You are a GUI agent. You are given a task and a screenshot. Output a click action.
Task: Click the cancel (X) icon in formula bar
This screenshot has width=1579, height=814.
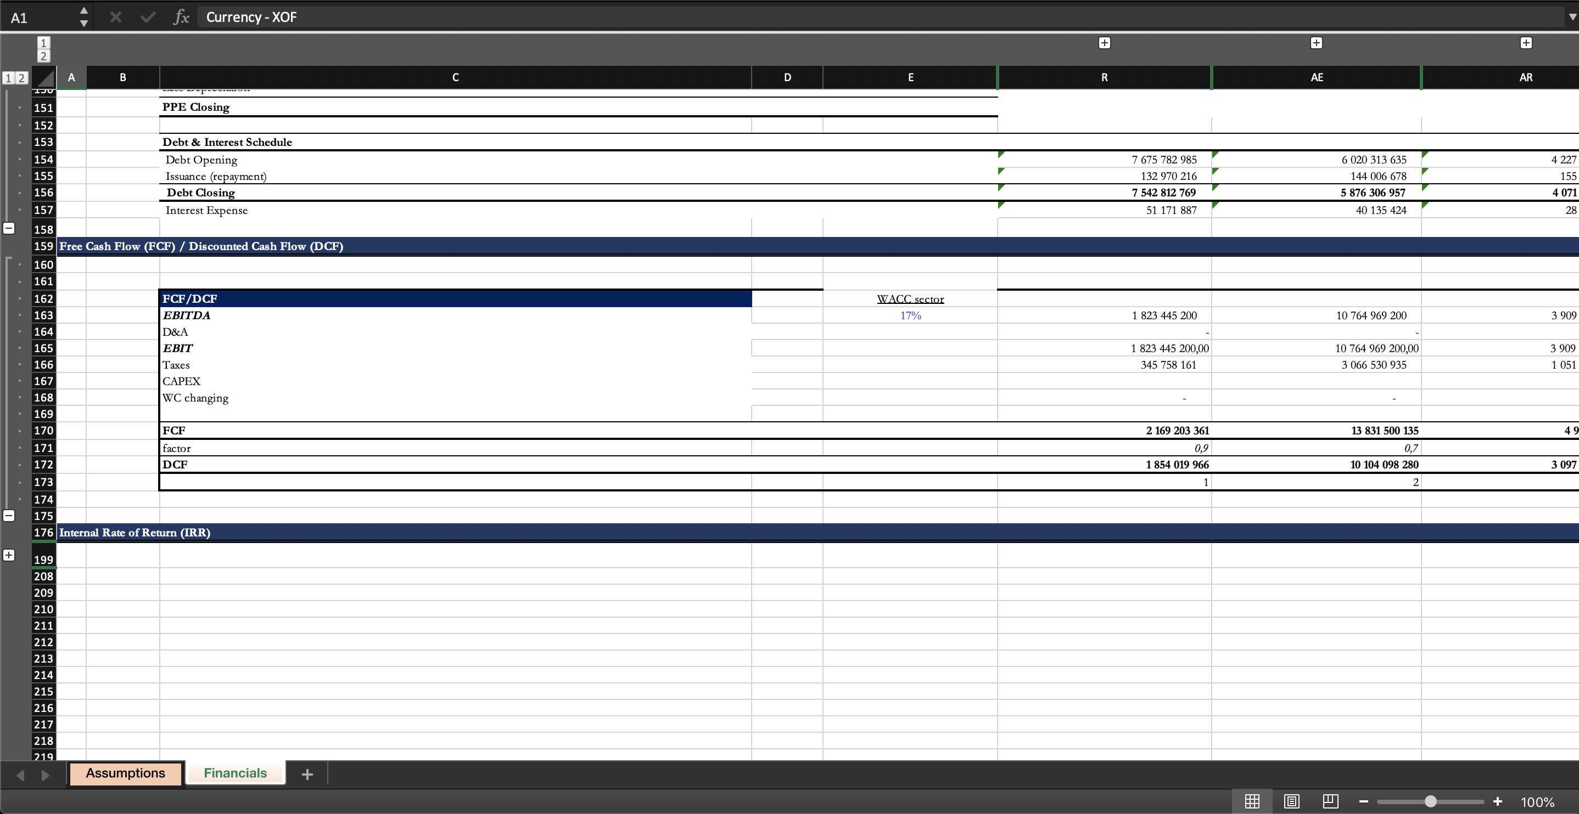click(x=115, y=16)
